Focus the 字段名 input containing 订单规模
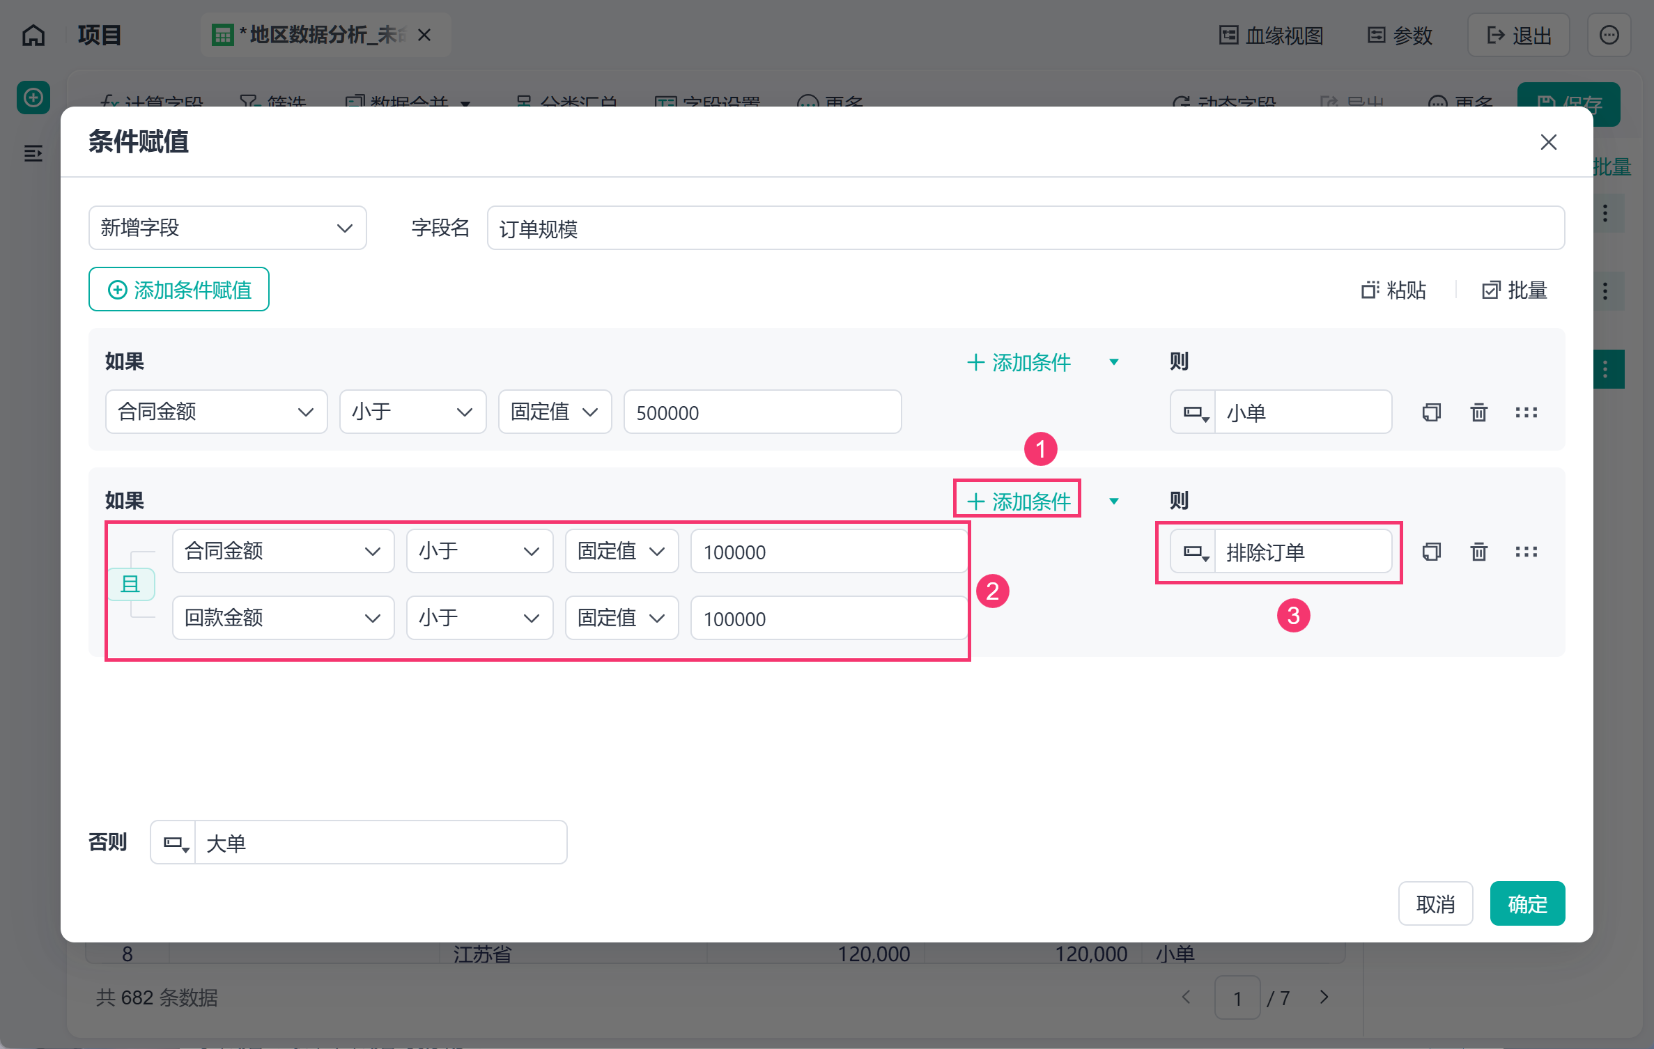This screenshot has width=1654, height=1049. click(x=1026, y=228)
